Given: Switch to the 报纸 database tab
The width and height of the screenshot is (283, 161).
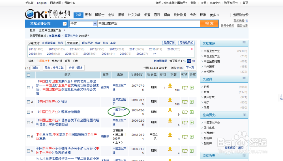Looking at the screenshot, I should [x=121, y=15].
